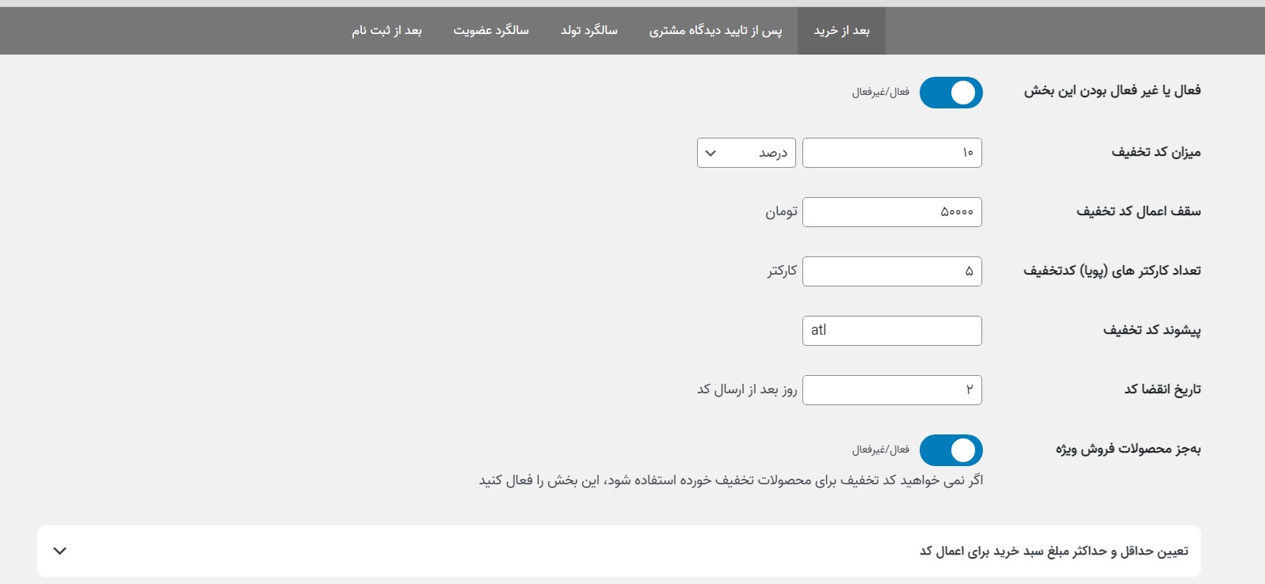The width and height of the screenshot is (1265, 584).
Task: Open the 'درصد' discount type dropdown
Action: pyautogui.click(x=746, y=153)
